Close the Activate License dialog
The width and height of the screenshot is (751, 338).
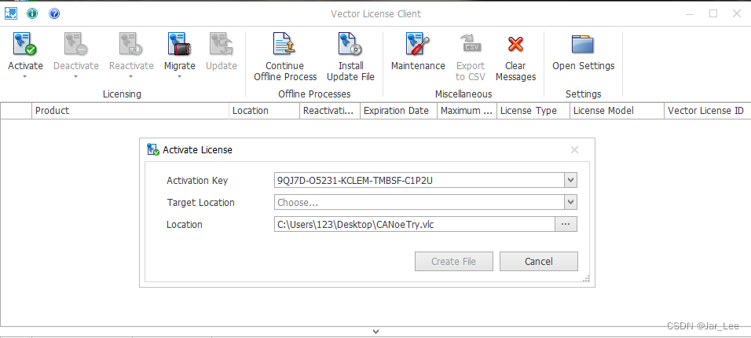pyautogui.click(x=575, y=149)
